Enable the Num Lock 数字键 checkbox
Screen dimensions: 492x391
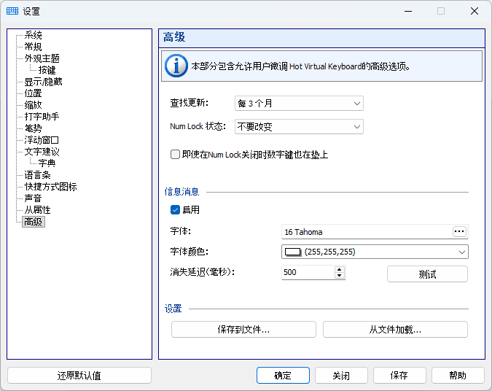click(175, 154)
